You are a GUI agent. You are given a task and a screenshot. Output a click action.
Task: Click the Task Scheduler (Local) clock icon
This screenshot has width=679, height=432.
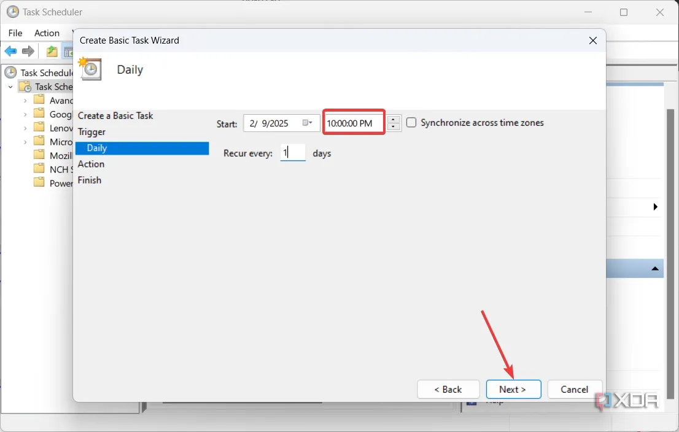[x=11, y=72]
